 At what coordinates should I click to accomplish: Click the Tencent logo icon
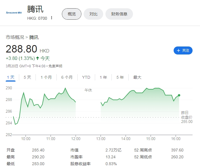(x=14, y=13)
